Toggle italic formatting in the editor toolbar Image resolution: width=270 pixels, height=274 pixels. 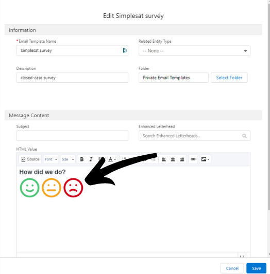coord(91,159)
